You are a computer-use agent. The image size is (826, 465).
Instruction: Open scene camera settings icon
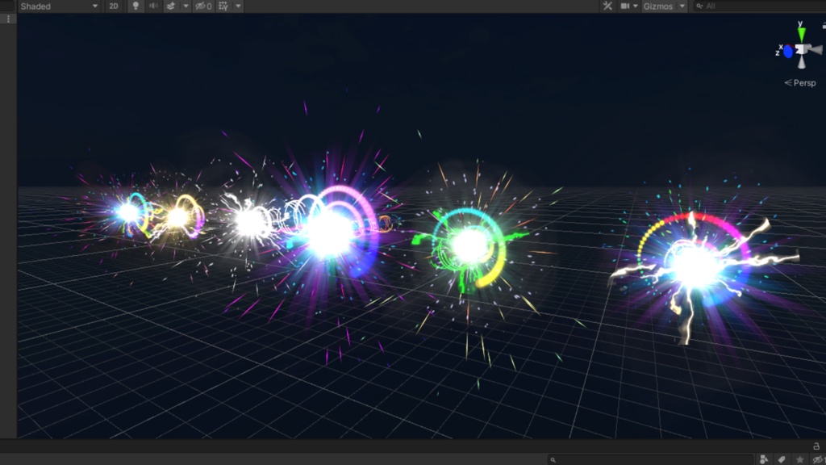pyautogui.click(x=625, y=6)
